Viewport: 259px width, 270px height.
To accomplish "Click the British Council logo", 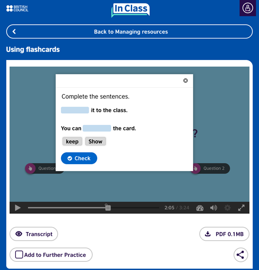I will tap(18, 8).
